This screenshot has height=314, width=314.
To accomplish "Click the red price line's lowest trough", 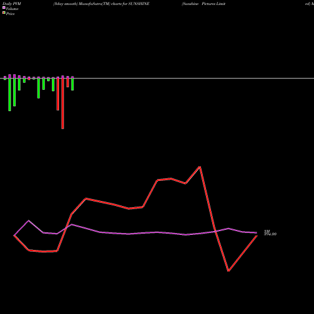I will click(229, 271).
